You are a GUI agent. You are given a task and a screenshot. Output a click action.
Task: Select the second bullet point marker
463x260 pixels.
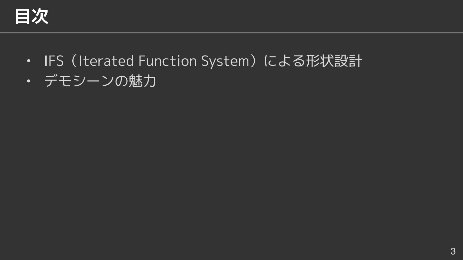coord(28,81)
